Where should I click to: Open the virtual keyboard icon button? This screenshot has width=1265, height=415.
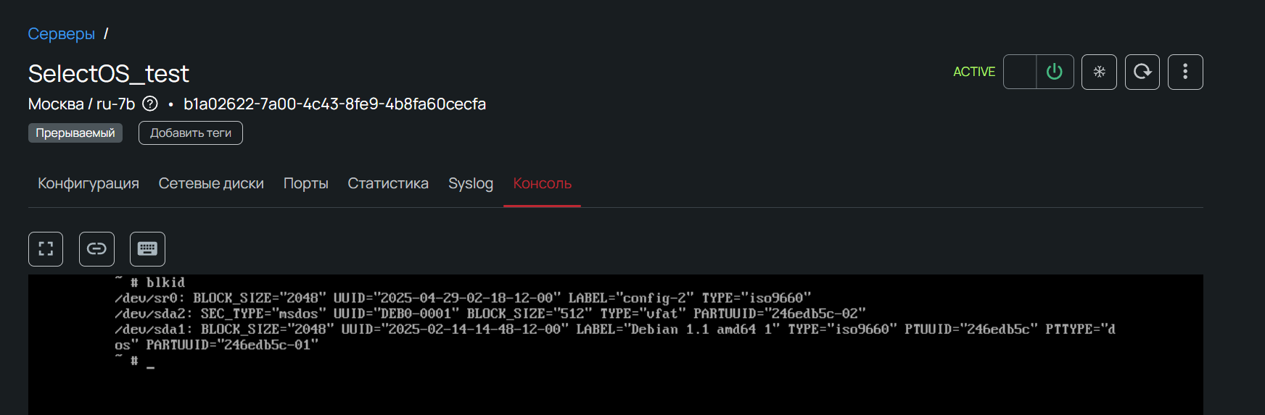[x=147, y=249]
